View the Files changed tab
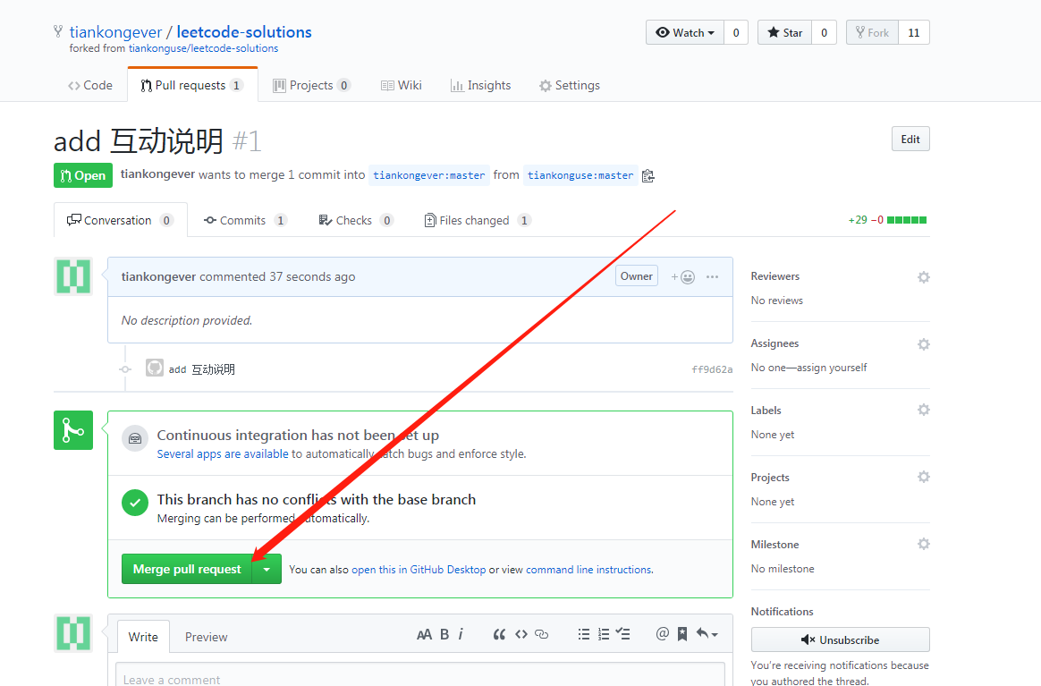 tap(478, 220)
